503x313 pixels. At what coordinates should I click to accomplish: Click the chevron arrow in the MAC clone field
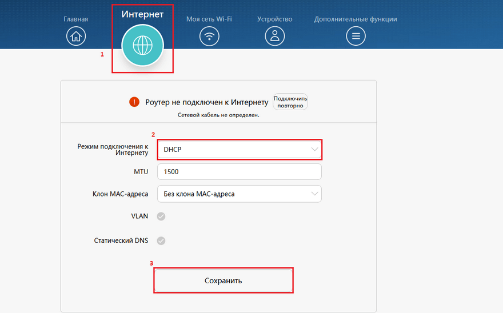coord(314,194)
